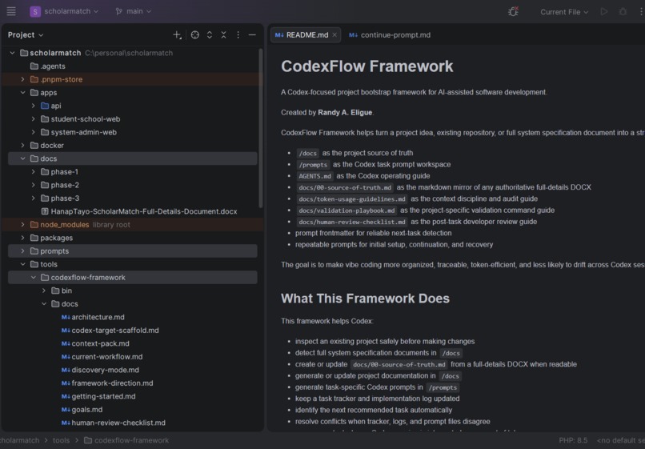Open the scholarmatch project dropdown
The height and width of the screenshot is (449, 645).
(71, 11)
